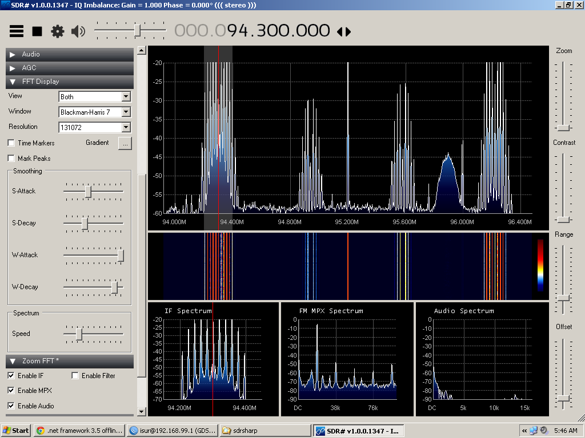Click the frequency tuning arrows icon
The height and width of the screenshot is (438, 585).
point(344,31)
